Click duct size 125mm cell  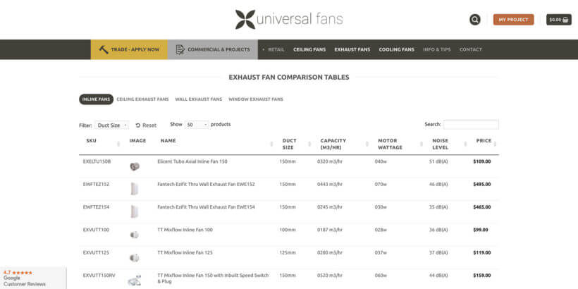click(x=288, y=253)
